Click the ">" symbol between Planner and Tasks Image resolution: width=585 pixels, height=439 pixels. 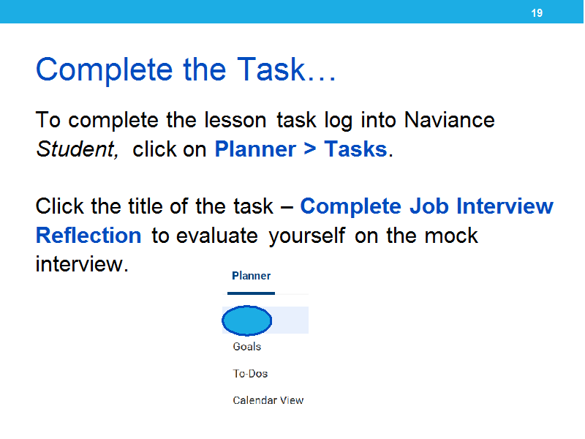[x=310, y=149]
